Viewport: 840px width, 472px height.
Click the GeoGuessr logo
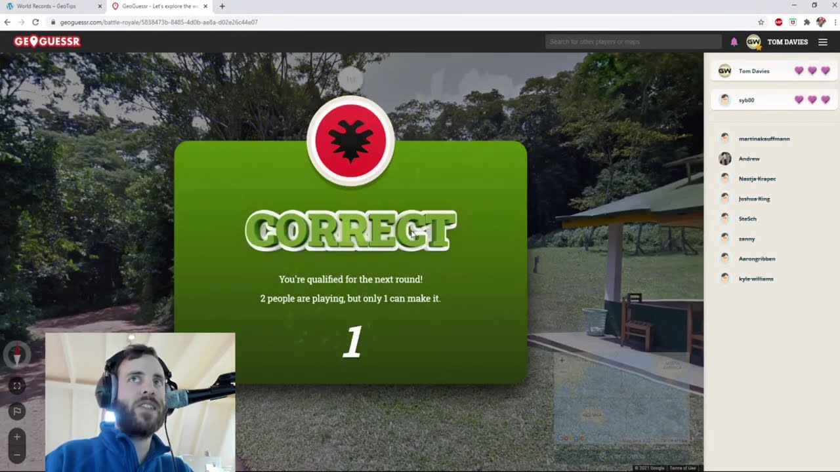point(47,41)
